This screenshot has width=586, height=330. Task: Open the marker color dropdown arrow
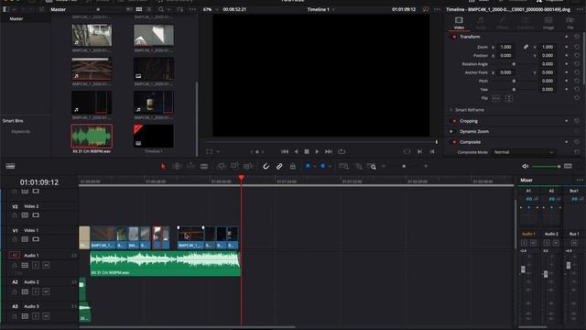pyautogui.click(x=330, y=166)
